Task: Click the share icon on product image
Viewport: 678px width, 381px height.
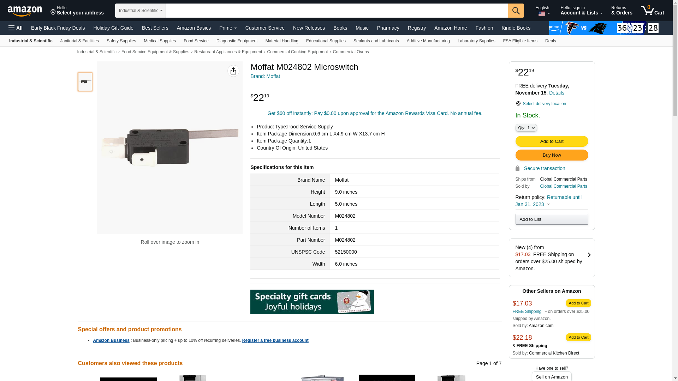Action: [x=233, y=71]
